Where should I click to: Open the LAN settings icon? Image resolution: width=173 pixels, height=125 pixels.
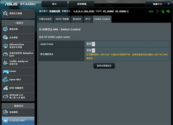point(6,121)
